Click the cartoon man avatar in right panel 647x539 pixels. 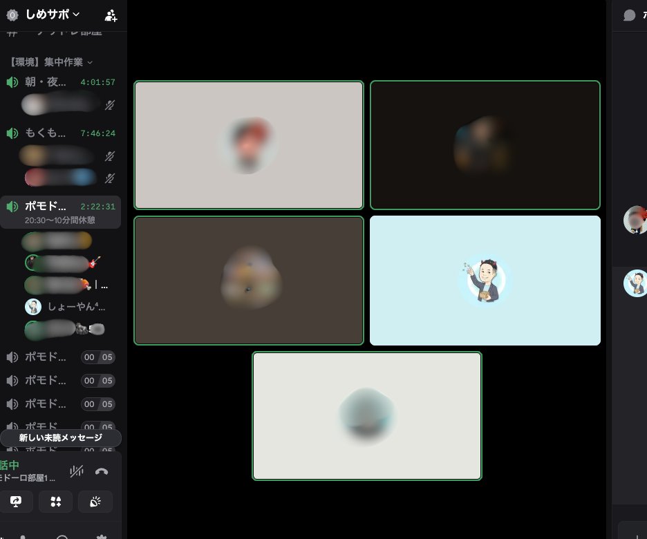pyautogui.click(x=635, y=283)
